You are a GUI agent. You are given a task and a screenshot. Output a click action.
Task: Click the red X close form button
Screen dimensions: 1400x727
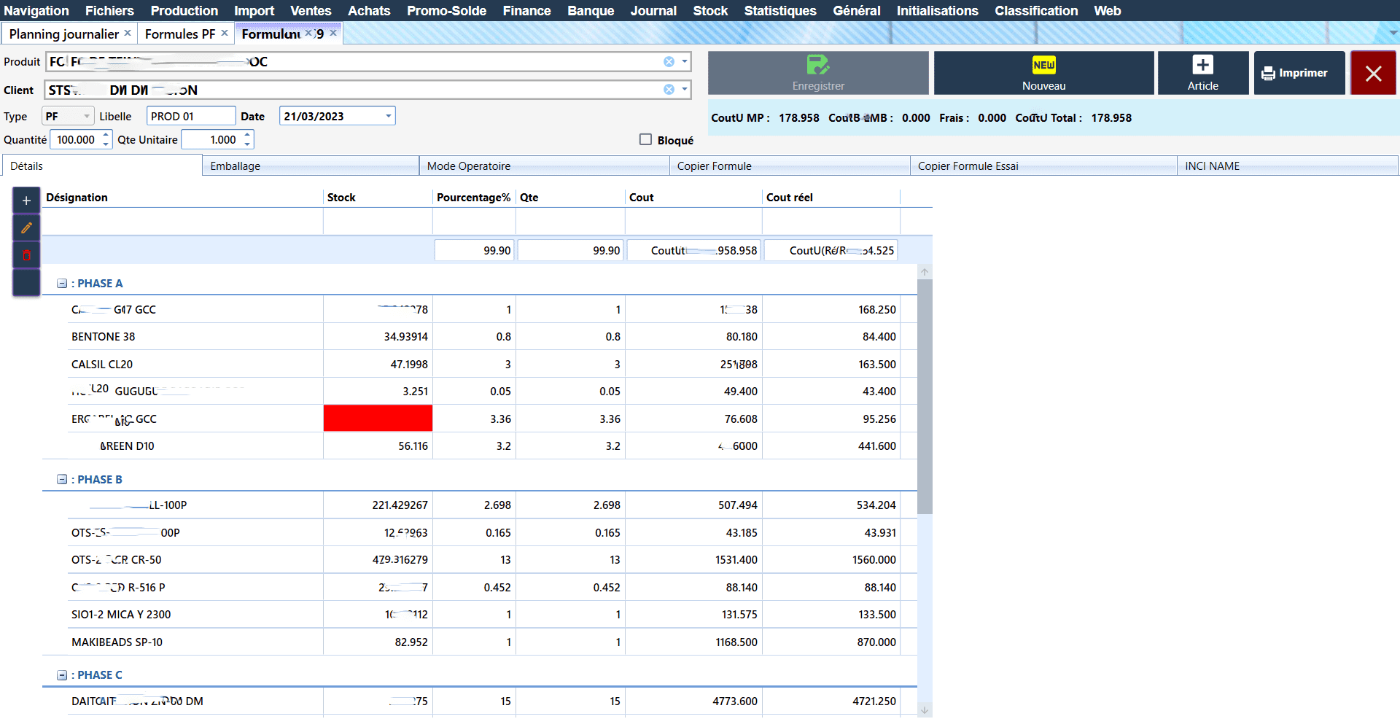coord(1373,73)
